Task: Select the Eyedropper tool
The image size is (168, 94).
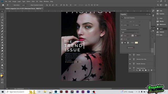Action: (x=2, y=28)
